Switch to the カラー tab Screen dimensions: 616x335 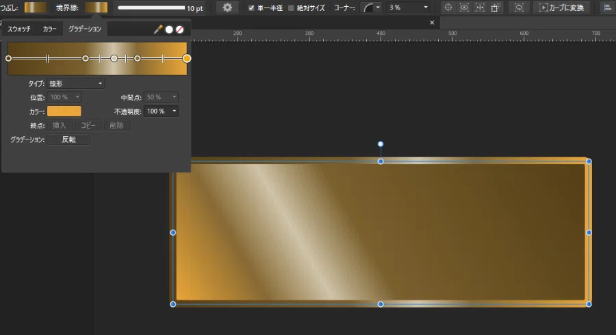pos(49,29)
